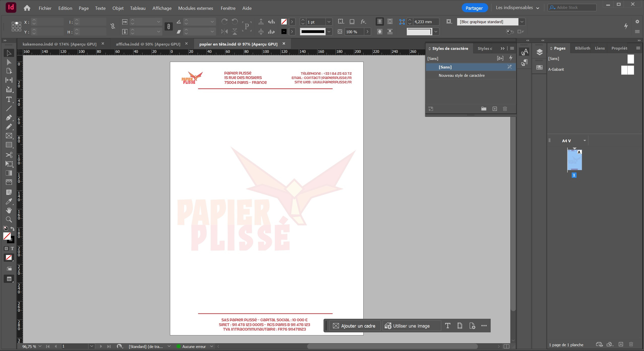Open the Objet menu

pyautogui.click(x=118, y=8)
